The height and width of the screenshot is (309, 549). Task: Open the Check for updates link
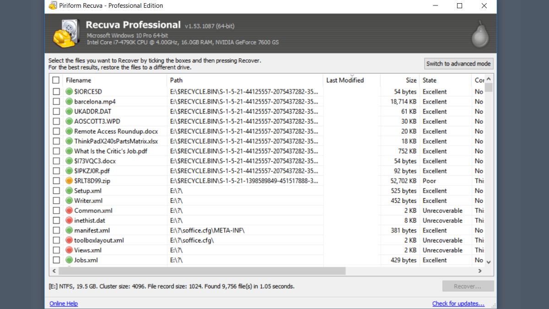458,304
